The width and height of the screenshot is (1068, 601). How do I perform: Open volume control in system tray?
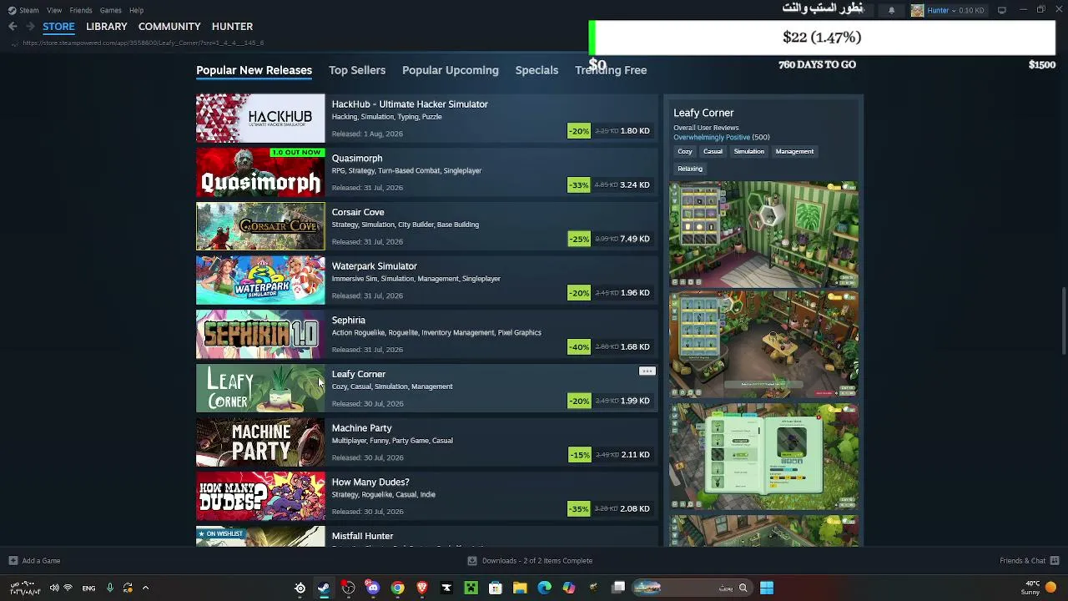54,588
